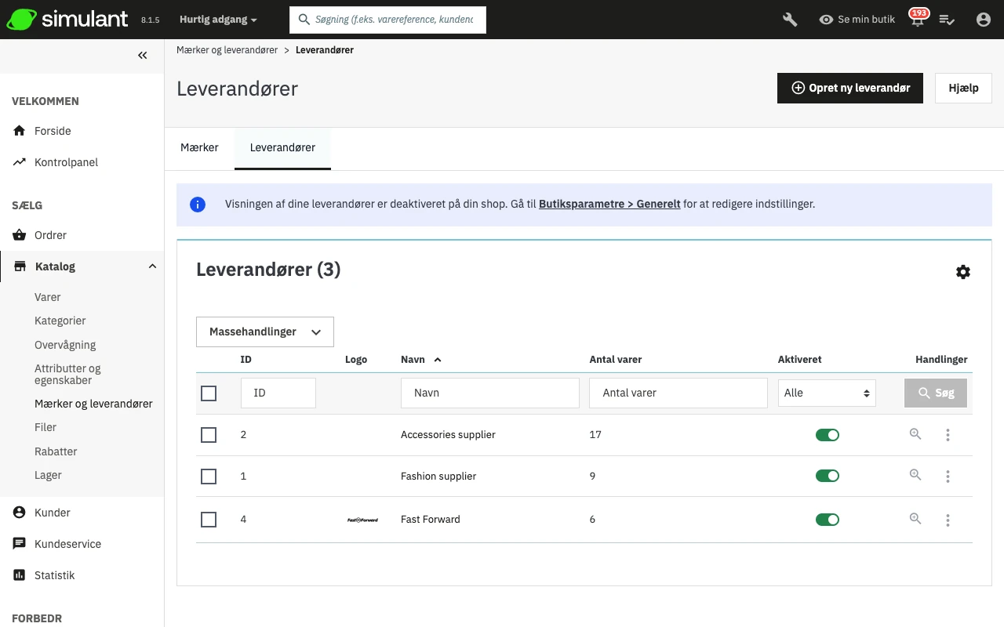Check the select-all checkbox in filter row
Viewport: 1004px width, 627px height.
209,393
